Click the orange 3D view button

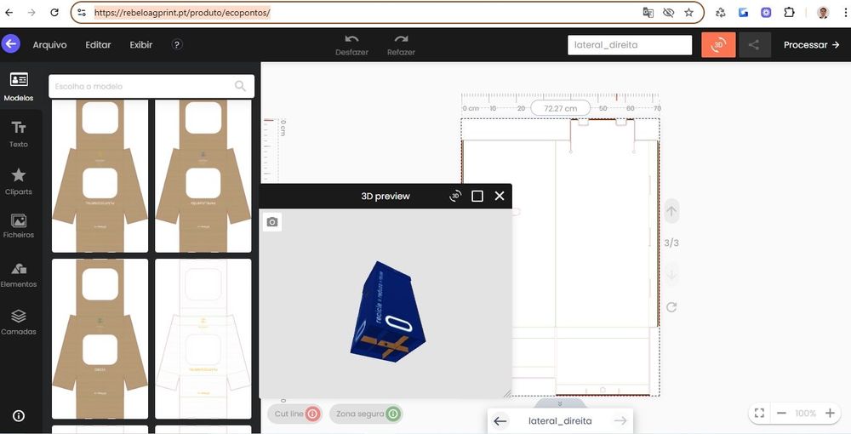point(718,45)
